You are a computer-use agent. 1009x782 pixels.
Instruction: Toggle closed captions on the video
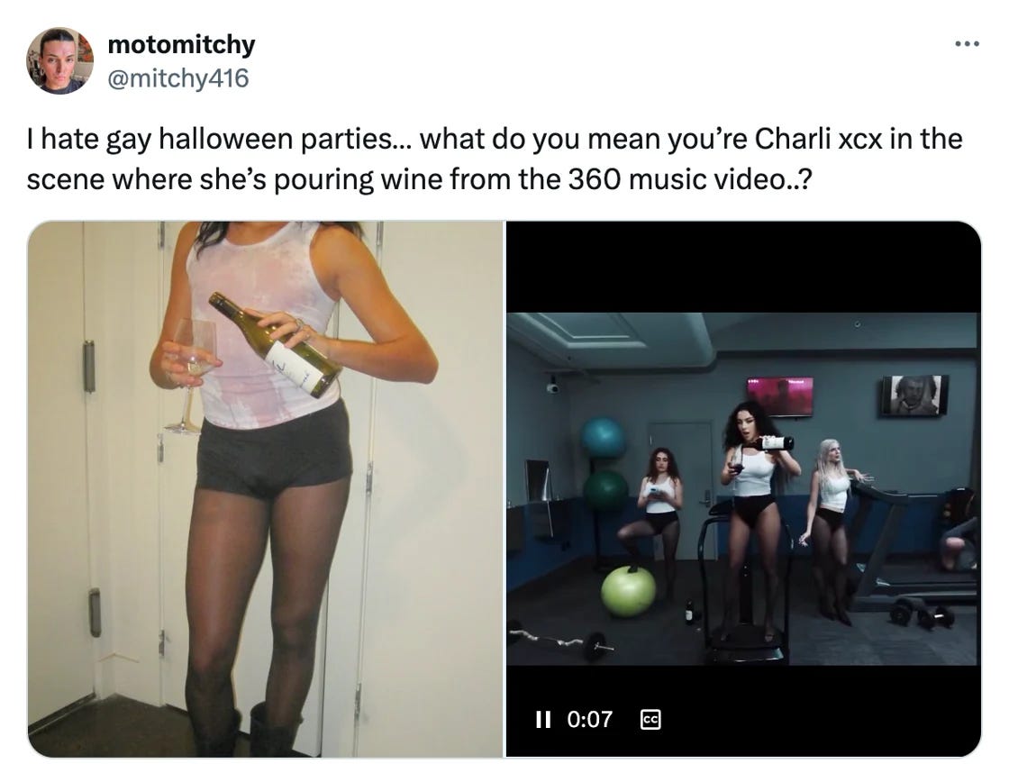(650, 719)
